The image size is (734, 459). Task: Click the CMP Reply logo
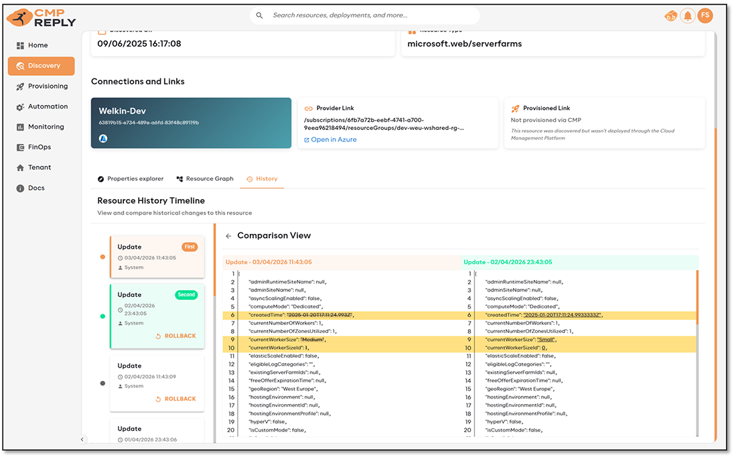coord(42,18)
